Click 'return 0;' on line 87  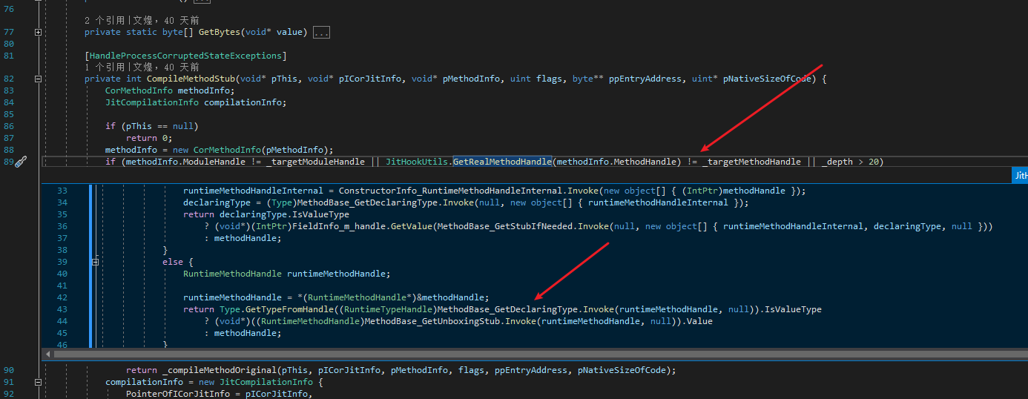tap(149, 138)
